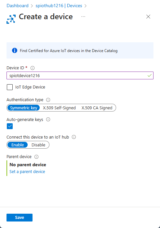Click Set a parent device link
Screen dimensions: 160x228
click(x=27, y=172)
